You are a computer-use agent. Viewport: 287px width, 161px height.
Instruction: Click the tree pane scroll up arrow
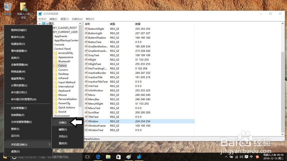pos(80,24)
